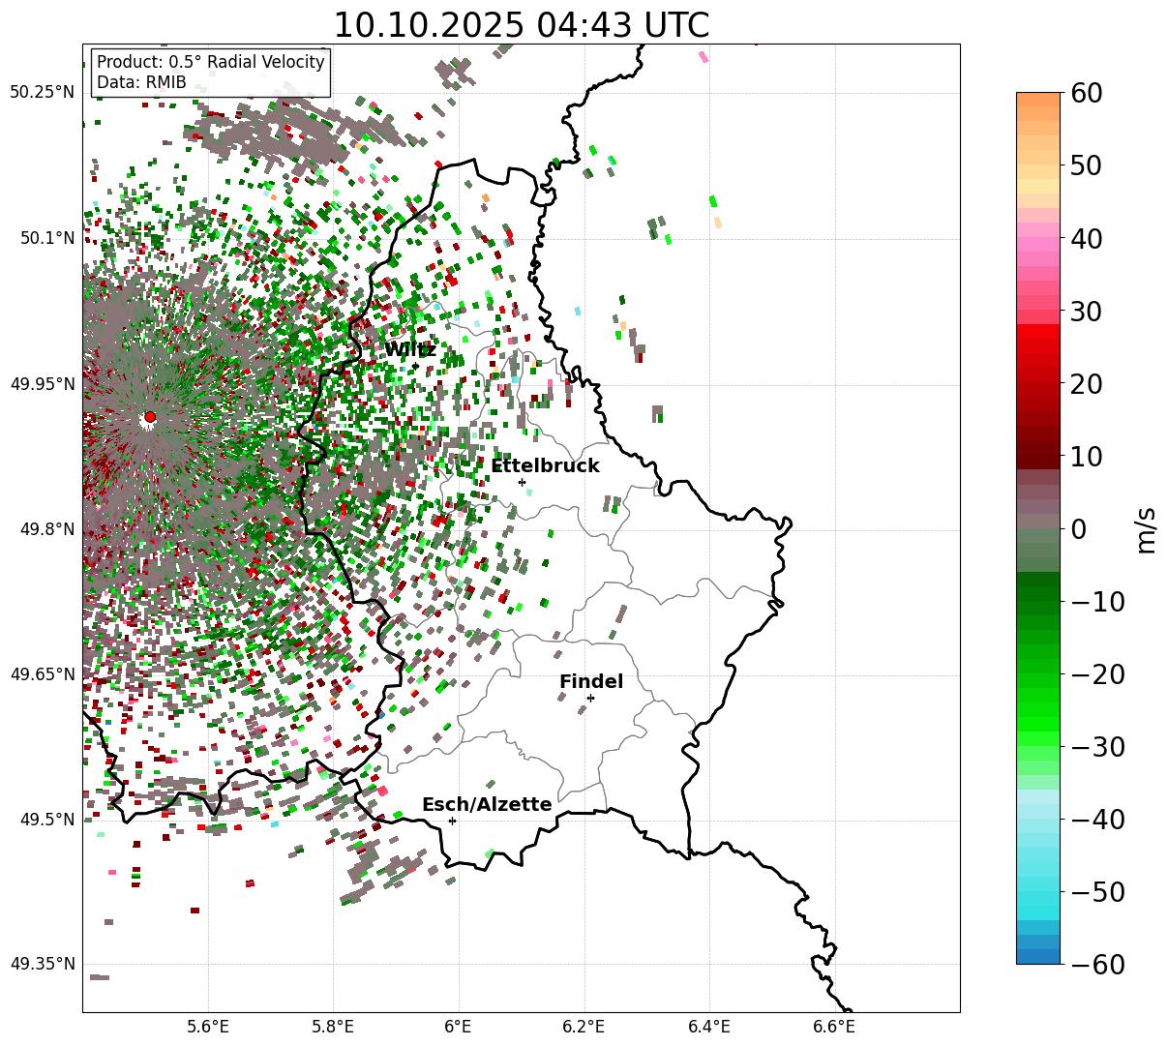The image size is (1168, 1046).
Task: Click the Esch/Alzette city label
Action: click(x=487, y=805)
